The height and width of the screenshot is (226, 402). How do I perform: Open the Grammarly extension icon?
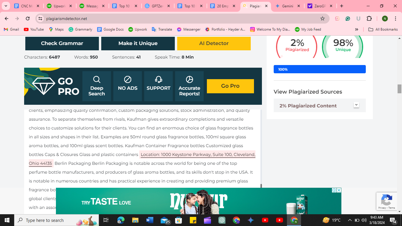pos(348,19)
